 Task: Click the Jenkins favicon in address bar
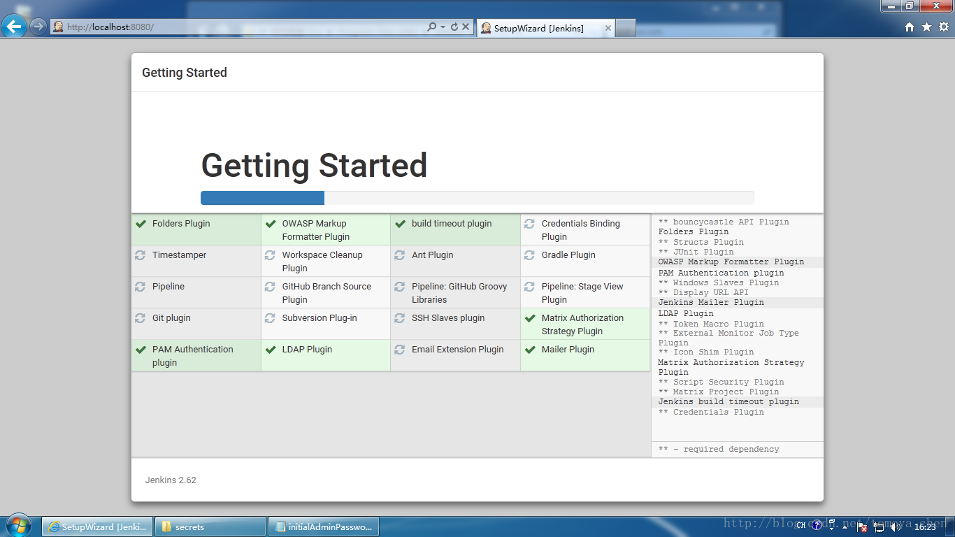[58, 27]
